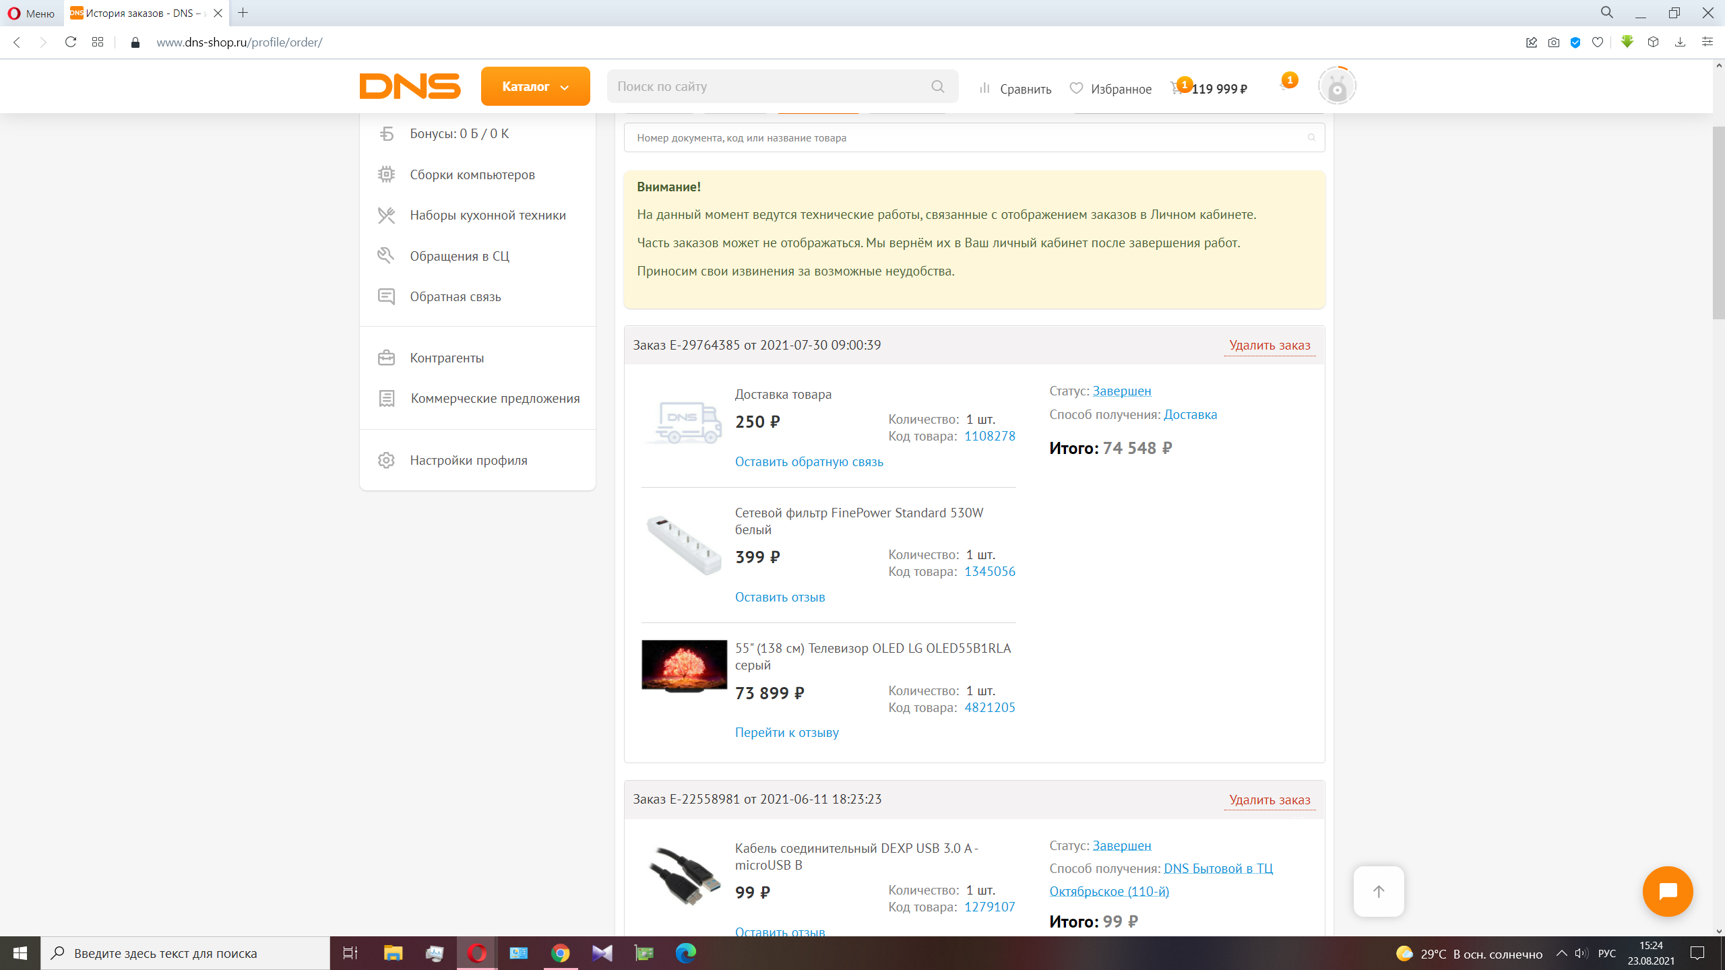Click the LG OLED TV thumbnail

[684, 666]
